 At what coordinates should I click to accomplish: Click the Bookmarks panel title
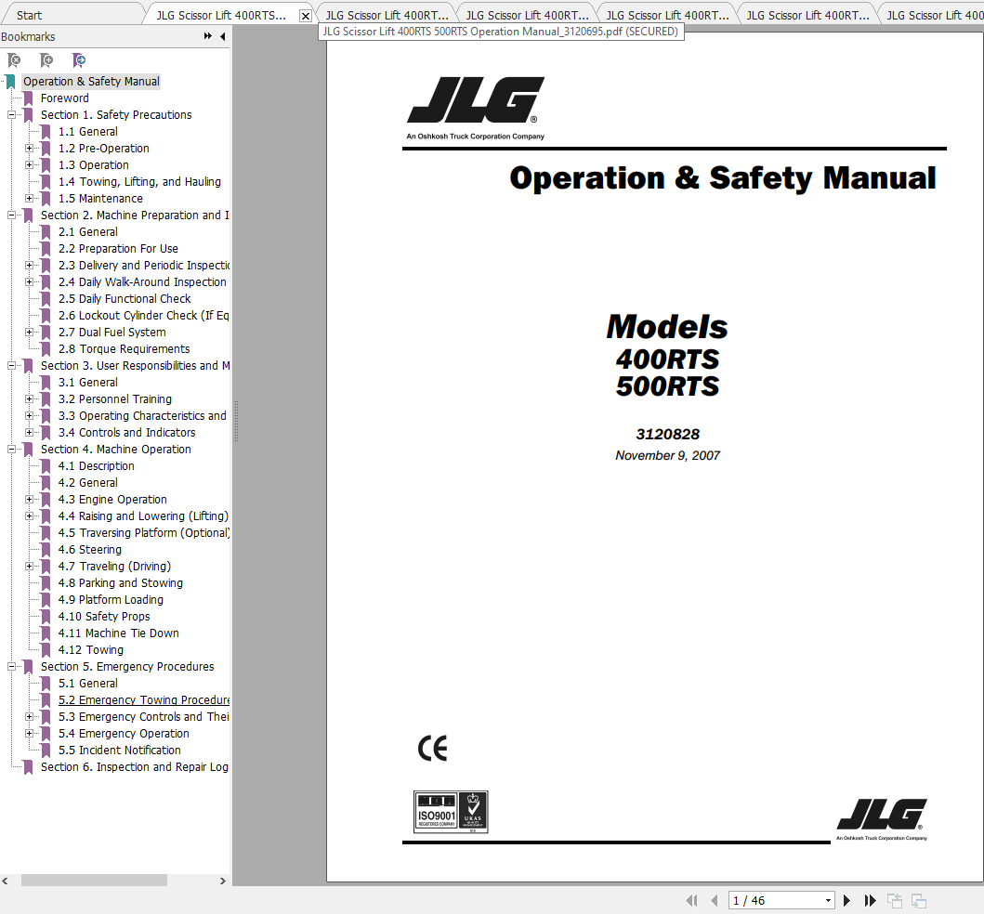(28, 36)
